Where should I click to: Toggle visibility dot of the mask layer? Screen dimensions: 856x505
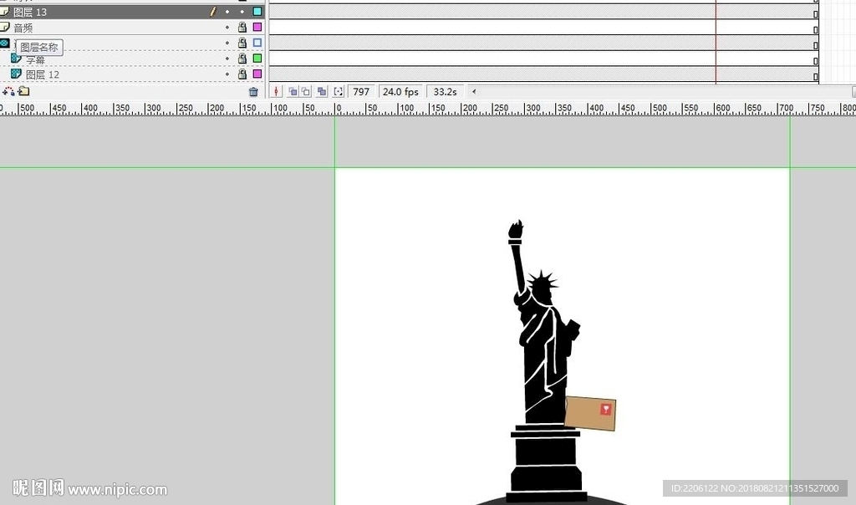click(227, 43)
